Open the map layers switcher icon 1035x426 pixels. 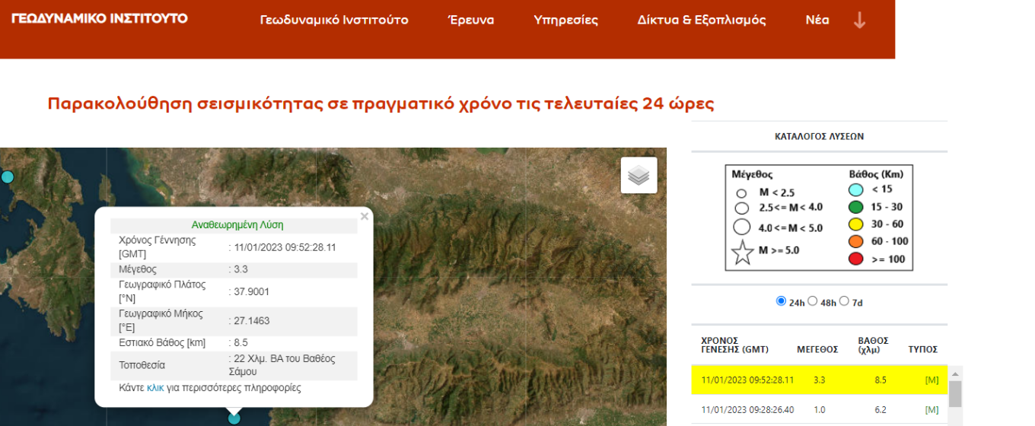[639, 176]
